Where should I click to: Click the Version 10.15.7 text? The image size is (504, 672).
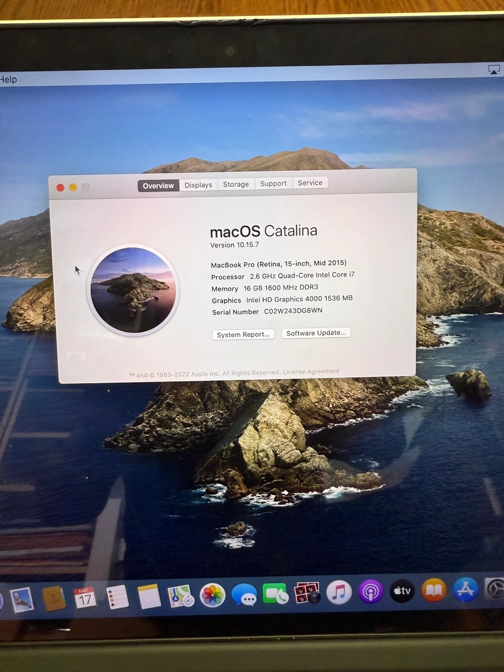click(x=234, y=245)
